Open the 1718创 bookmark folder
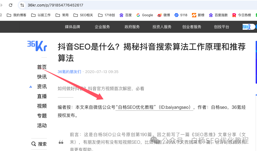The image size is (257, 151). [107, 15]
